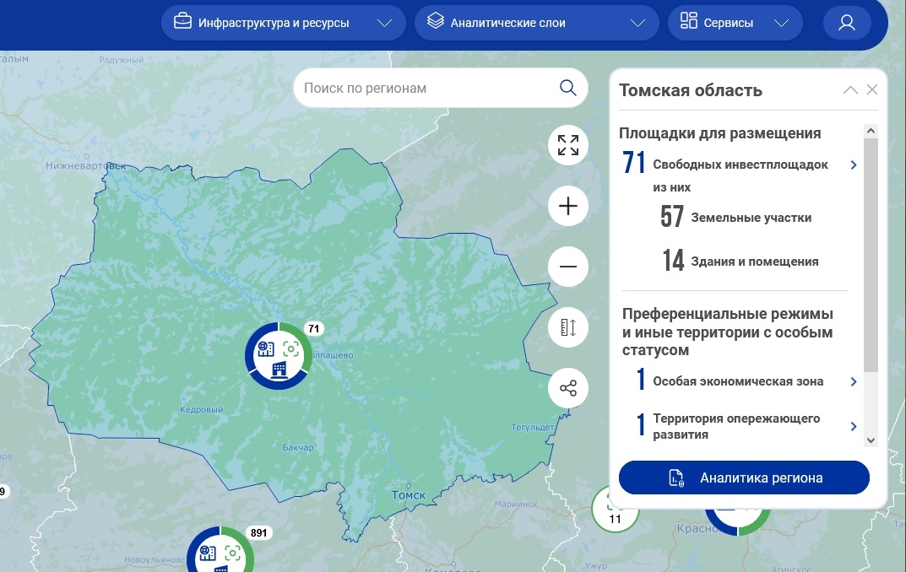Click the share map icon
Image resolution: width=906 pixels, height=572 pixels.
(568, 389)
